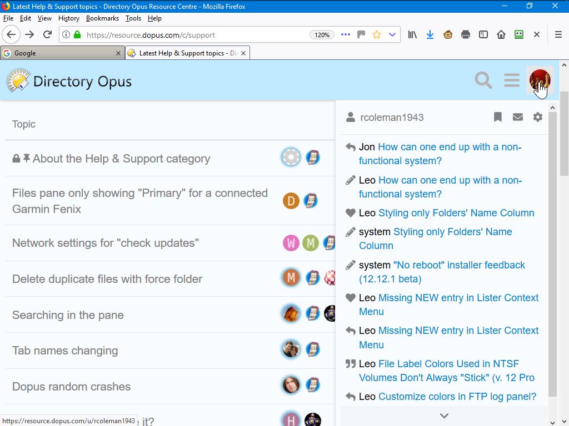Open the topic Tab names changing

(65, 351)
